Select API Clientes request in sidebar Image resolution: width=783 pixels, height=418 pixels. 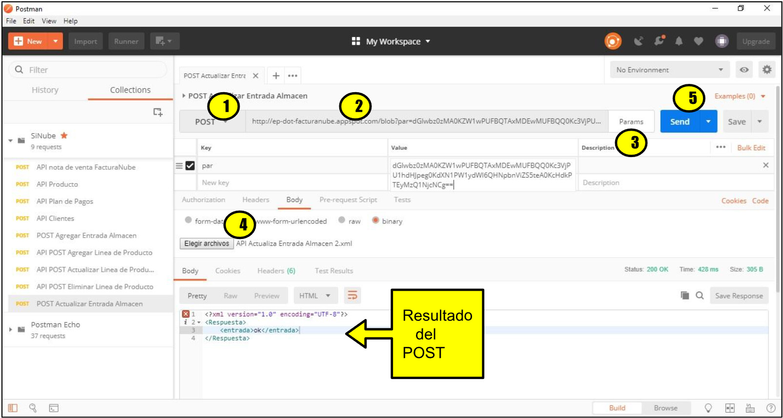pyautogui.click(x=55, y=218)
